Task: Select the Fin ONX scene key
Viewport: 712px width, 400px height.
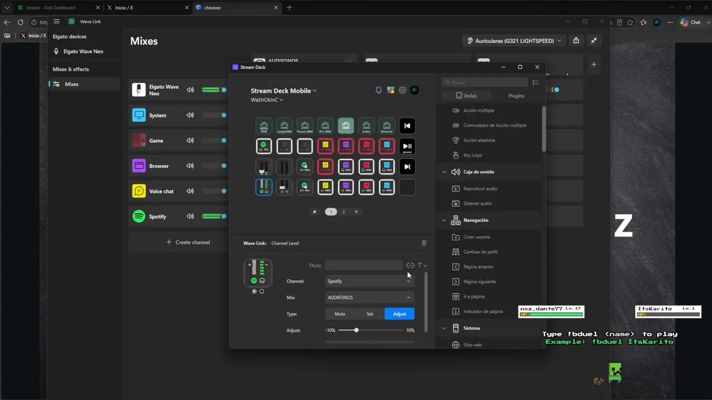Action: [325, 126]
